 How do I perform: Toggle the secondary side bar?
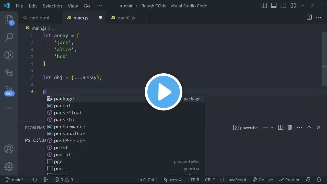pos(283,6)
